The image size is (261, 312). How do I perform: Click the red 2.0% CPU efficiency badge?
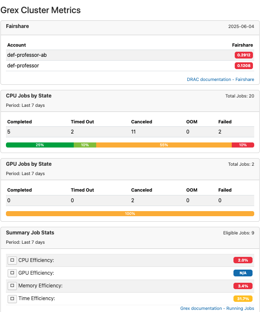(243, 260)
